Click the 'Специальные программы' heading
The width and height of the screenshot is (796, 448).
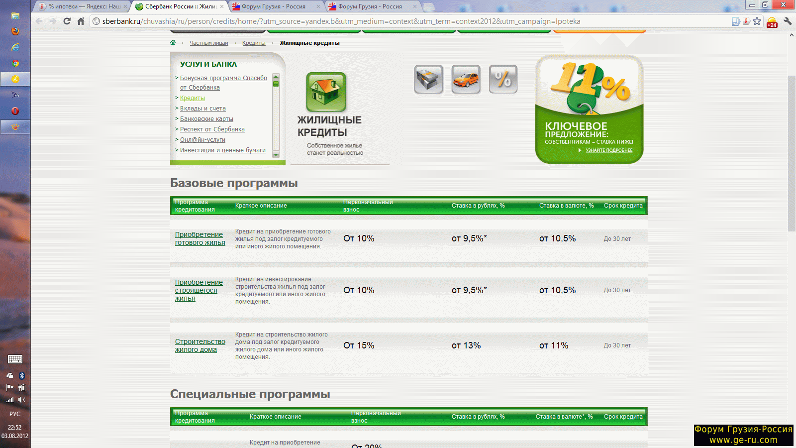(x=250, y=394)
